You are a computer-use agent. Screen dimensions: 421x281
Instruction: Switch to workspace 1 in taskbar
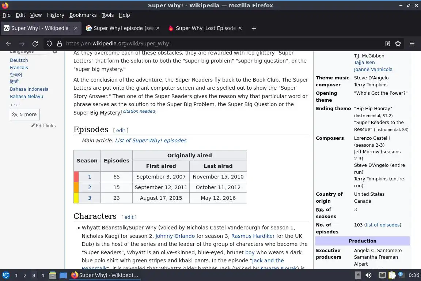(16, 276)
